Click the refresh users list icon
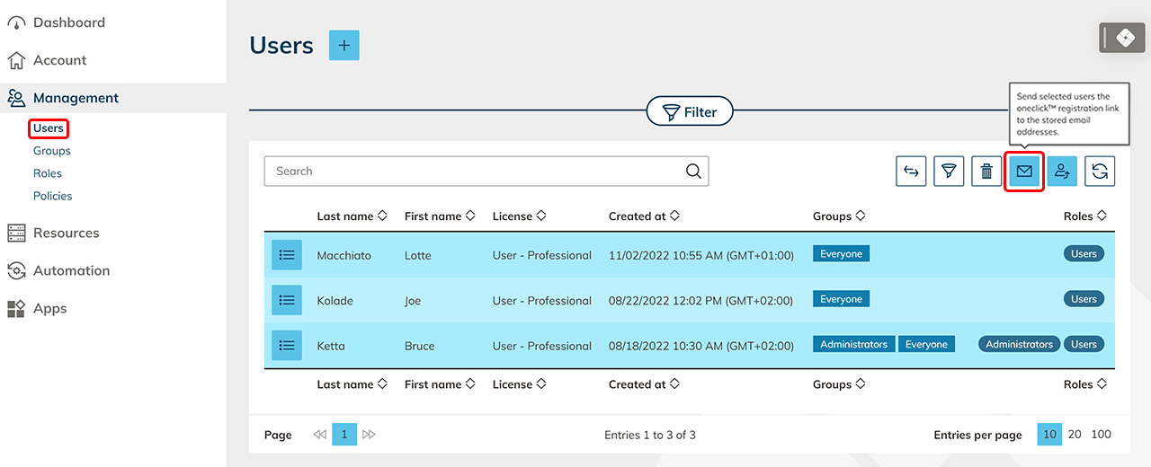This screenshot has width=1151, height=467. tap(1100, 172)
